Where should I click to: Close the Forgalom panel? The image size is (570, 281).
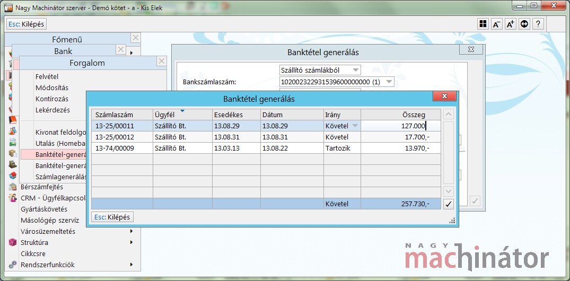pos(162,61)
